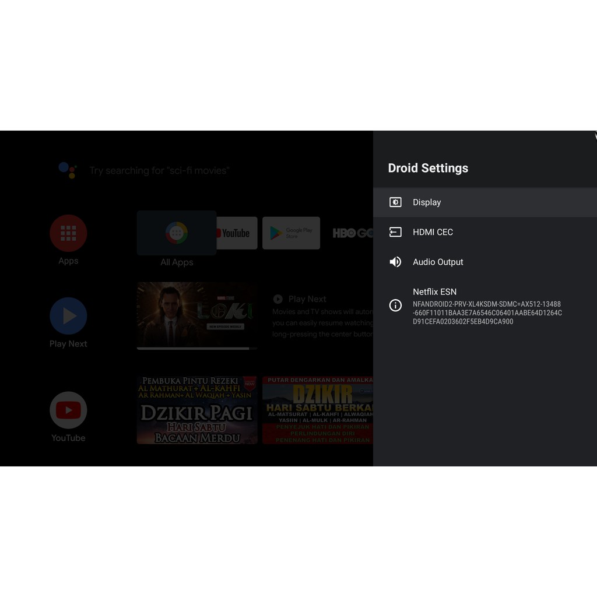
Task: Select the HDMI CEC input icon
Action: tap(395, 232)
